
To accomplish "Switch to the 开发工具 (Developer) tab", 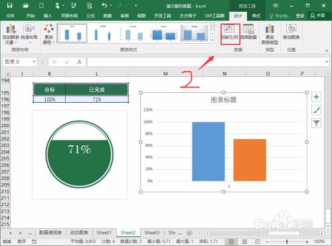I will point(163,16).
